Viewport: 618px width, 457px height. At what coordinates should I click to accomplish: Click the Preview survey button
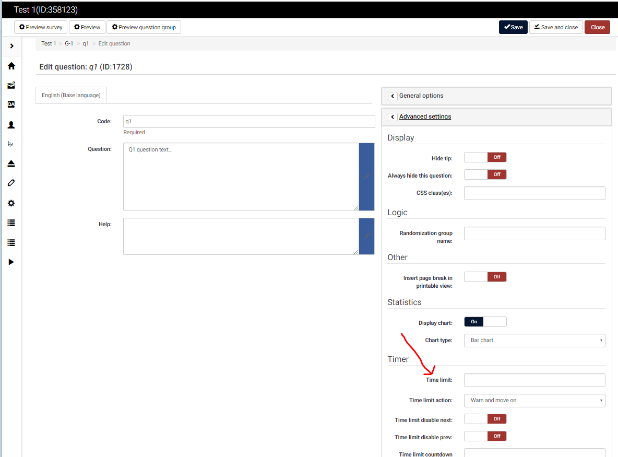click(41, 27)
